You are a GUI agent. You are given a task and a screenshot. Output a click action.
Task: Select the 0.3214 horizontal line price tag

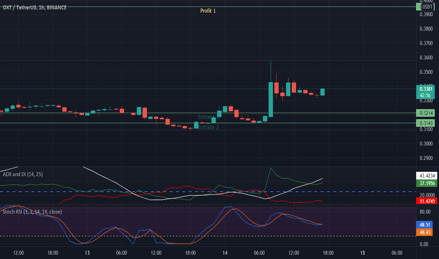point(425,113)
